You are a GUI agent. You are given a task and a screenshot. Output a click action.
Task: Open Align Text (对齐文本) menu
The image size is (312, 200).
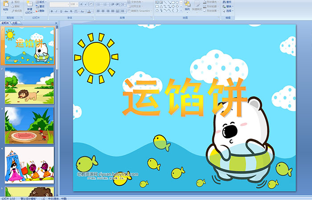pos(135,6)
